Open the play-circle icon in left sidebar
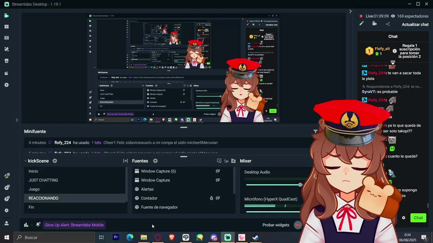Viewport: 433px width, 243px height. (6, 85)
